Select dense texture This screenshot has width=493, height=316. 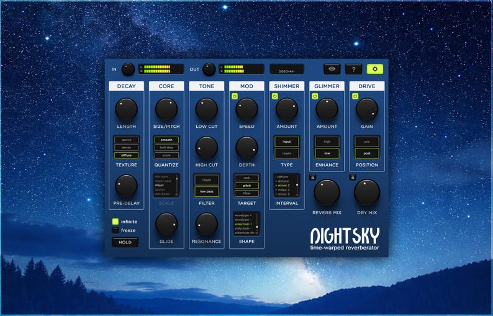tap(127, 148)
